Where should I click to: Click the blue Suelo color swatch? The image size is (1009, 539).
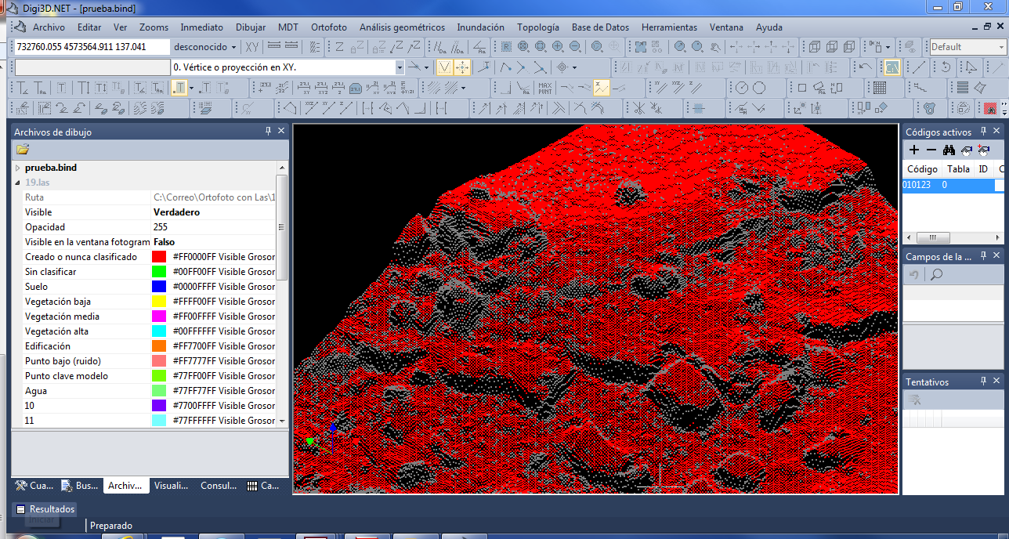click(159, 287)
